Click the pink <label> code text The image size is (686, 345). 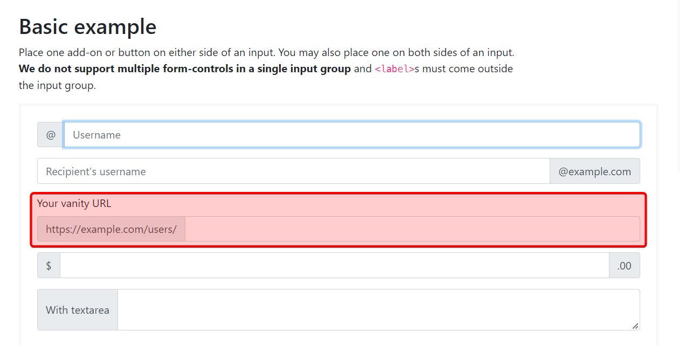[394, 69]
